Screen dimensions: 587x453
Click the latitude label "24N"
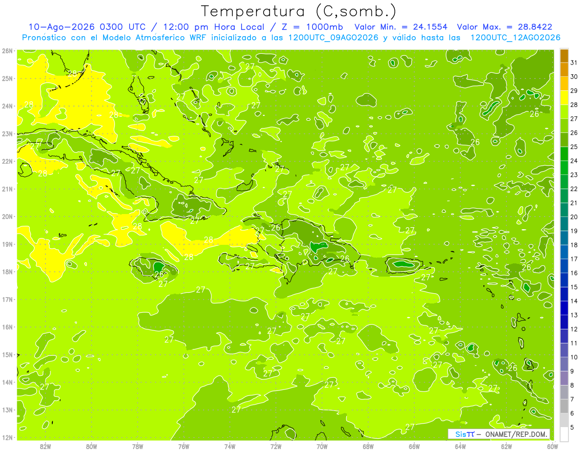click(7, 106)
